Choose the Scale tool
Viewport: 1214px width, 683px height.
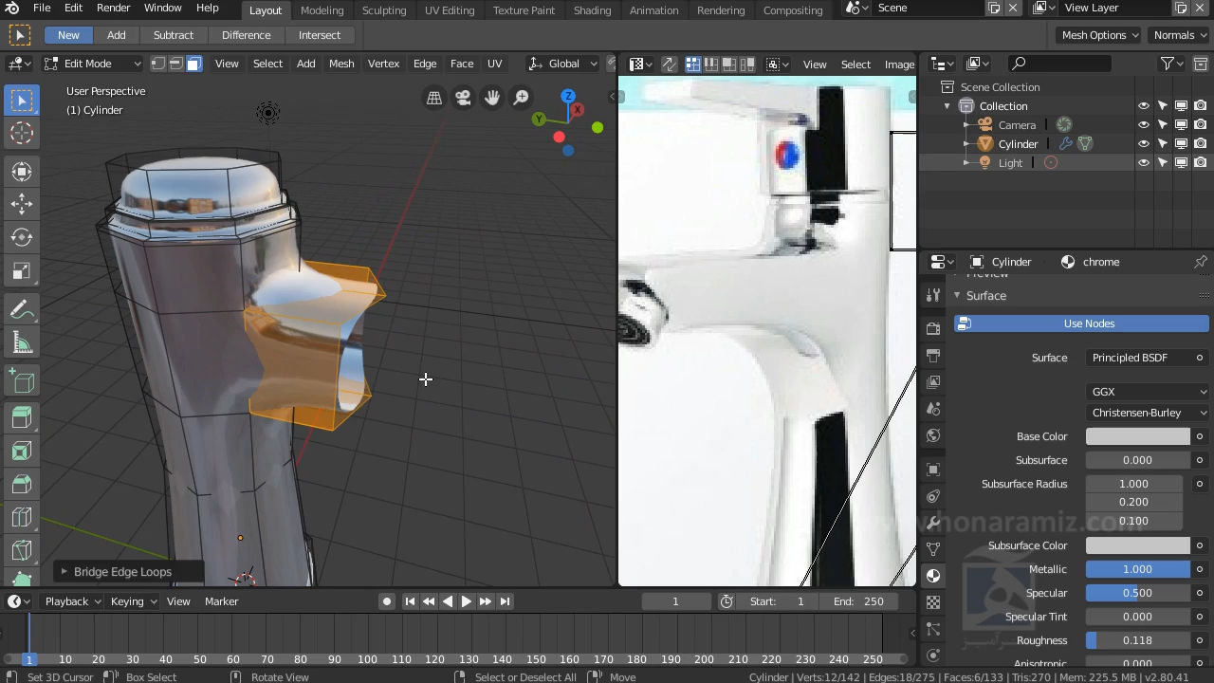pos(21,271)
